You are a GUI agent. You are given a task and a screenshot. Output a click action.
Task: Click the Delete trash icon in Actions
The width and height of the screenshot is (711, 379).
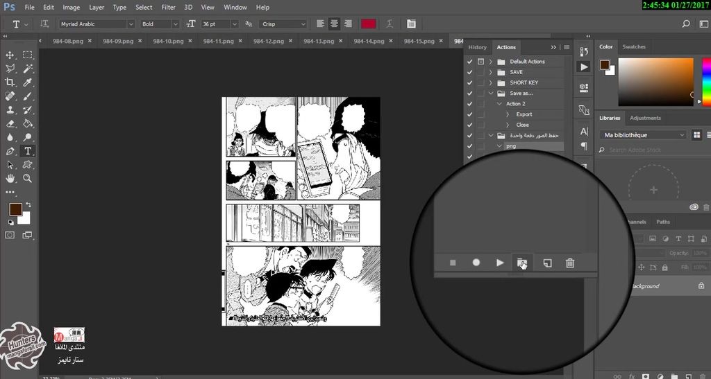pos(570,263)
